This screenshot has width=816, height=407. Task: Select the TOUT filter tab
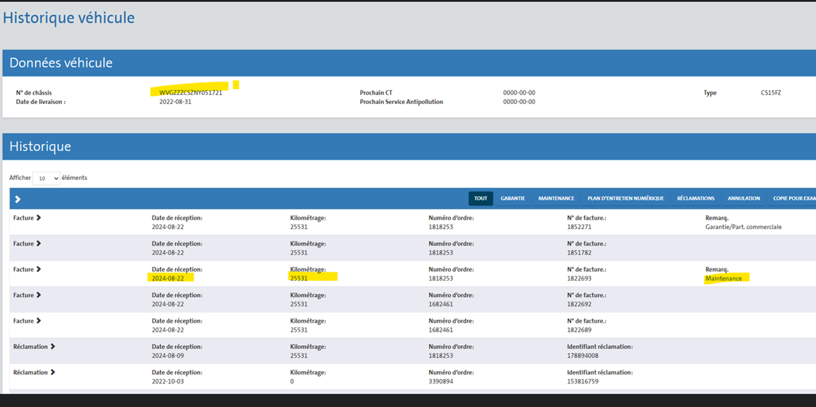click(481, 198)
